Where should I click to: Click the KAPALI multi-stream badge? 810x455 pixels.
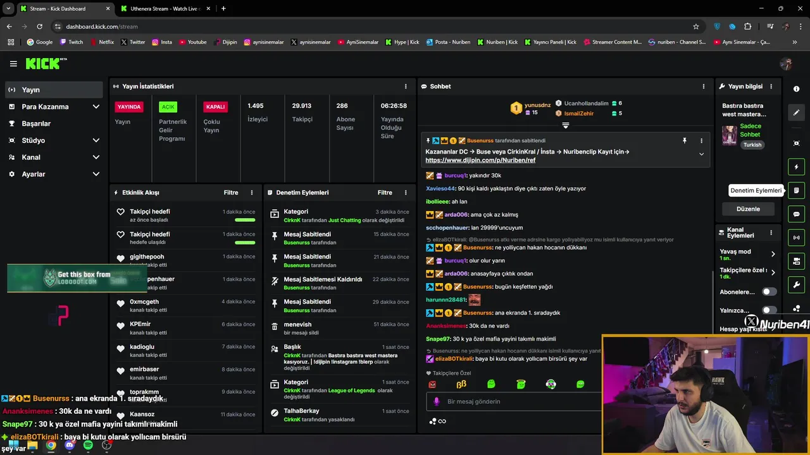[x=215, y=107]
